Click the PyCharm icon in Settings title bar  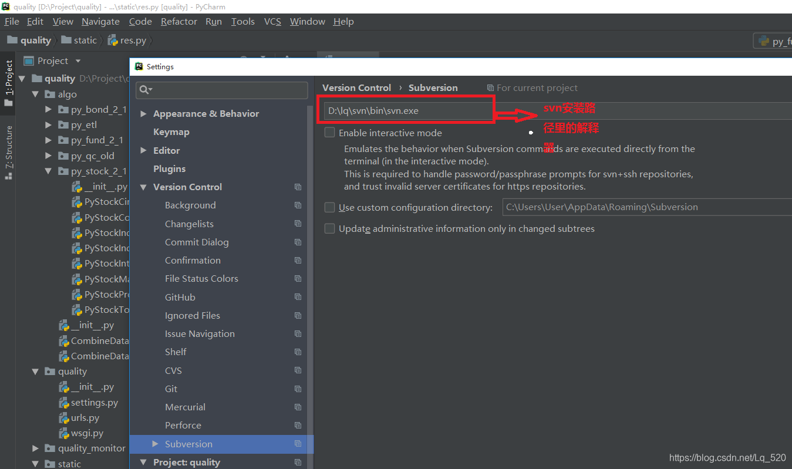click(x=139, y=66)
